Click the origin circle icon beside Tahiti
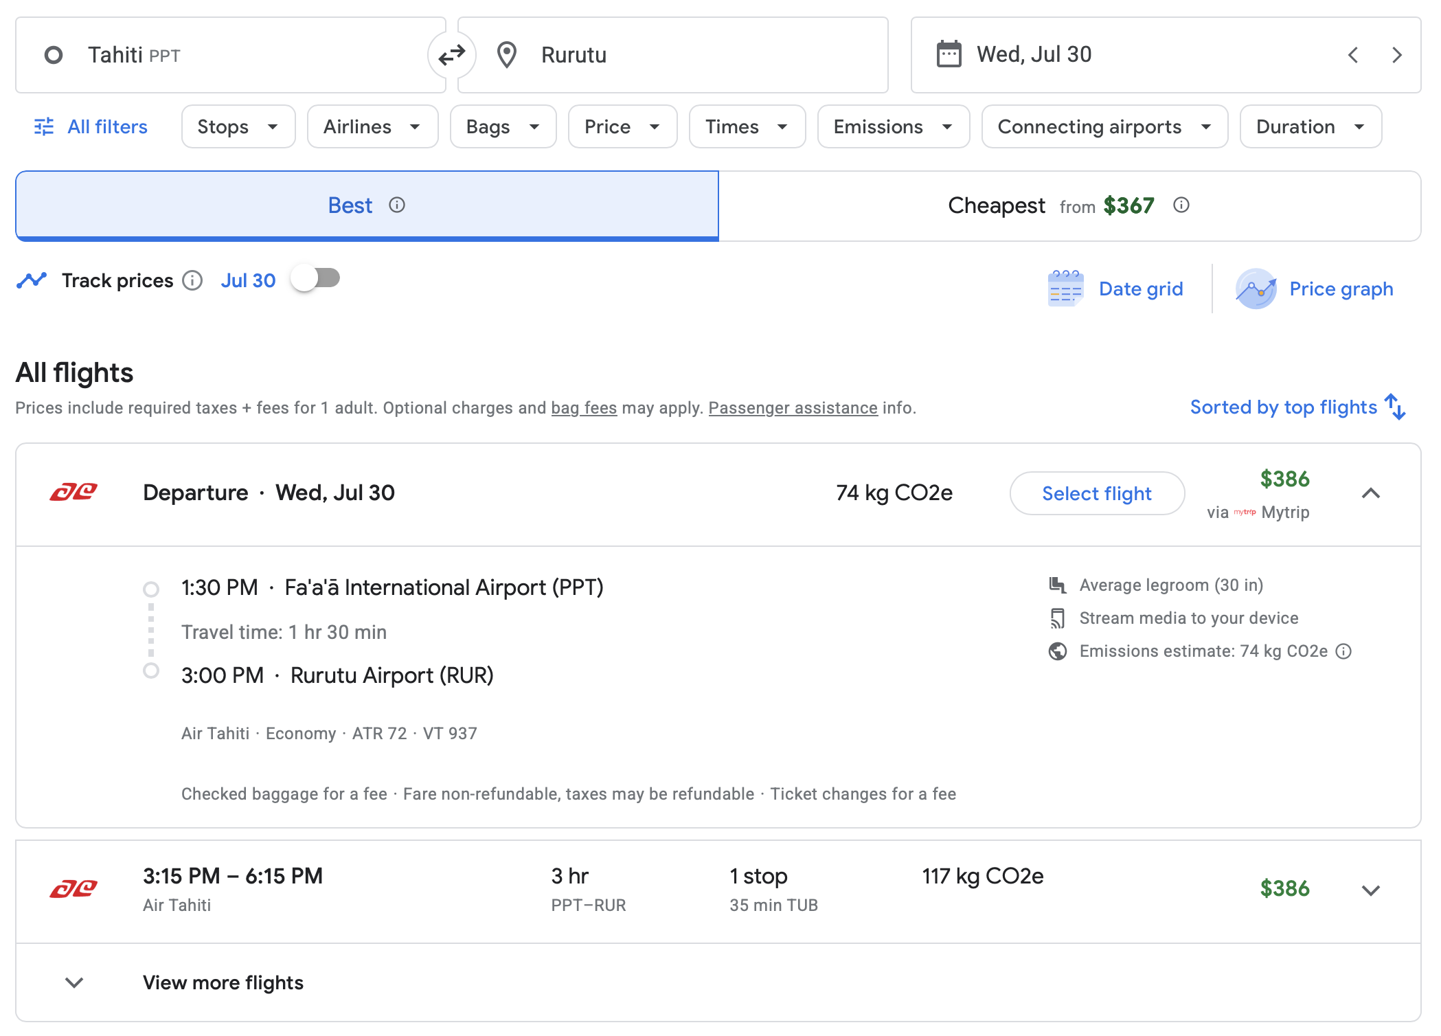This screenshot has height=1036, width=1441. pos(54,55)
